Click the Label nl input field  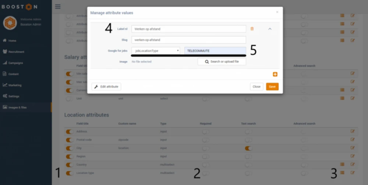pyautogui.click(x=188, y=29)
